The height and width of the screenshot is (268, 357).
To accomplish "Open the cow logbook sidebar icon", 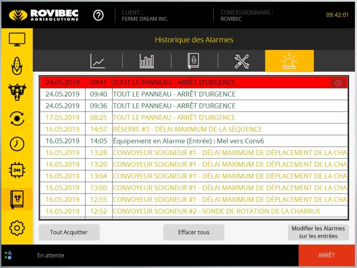I will point(17,199).
